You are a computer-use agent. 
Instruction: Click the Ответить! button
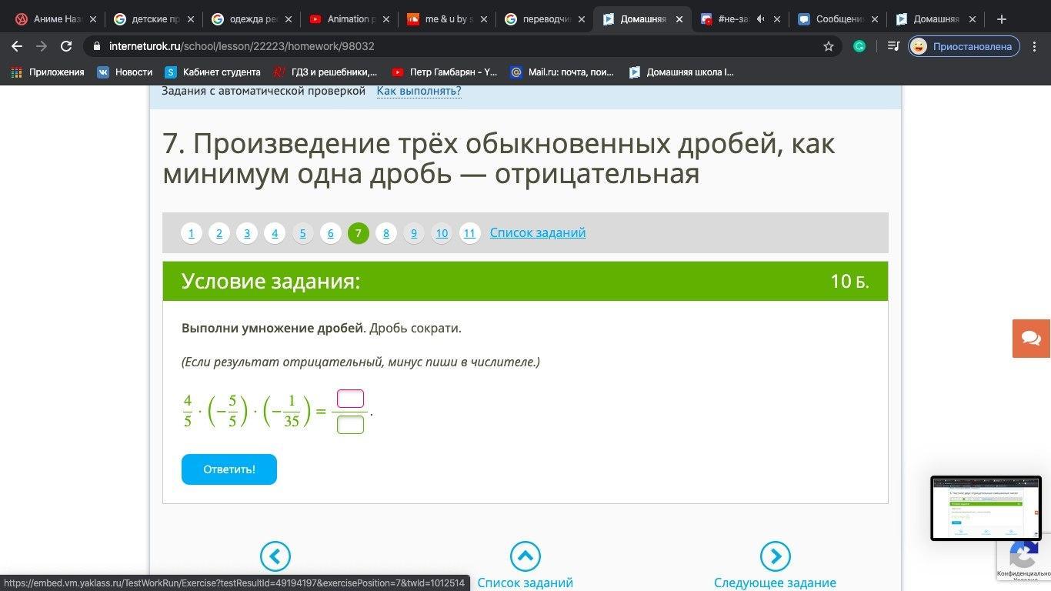(229, 469)
